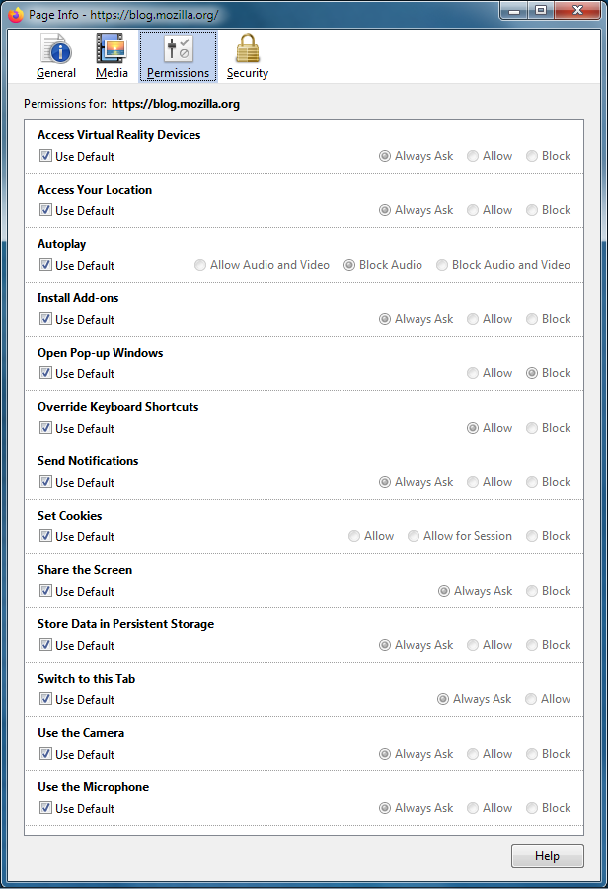
Task: Open the Security padlock tab
Action: pos(247,55)
